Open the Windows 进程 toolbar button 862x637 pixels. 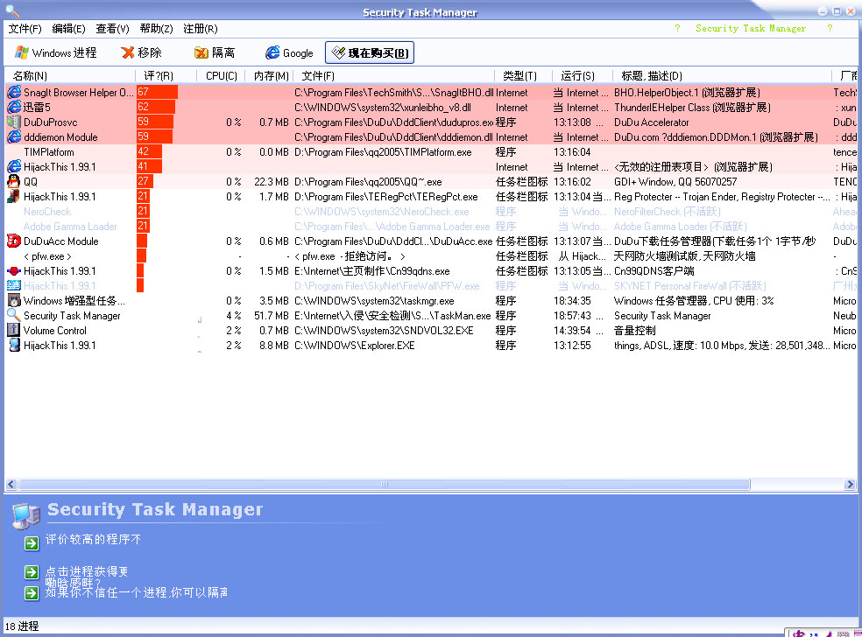(55, 52)
